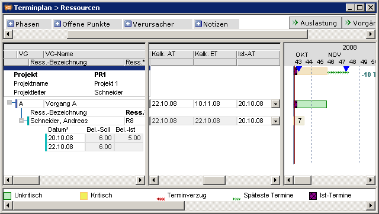
Task: Click the green latest-dates arrows in Gantt
Action: tap(338, 72)
